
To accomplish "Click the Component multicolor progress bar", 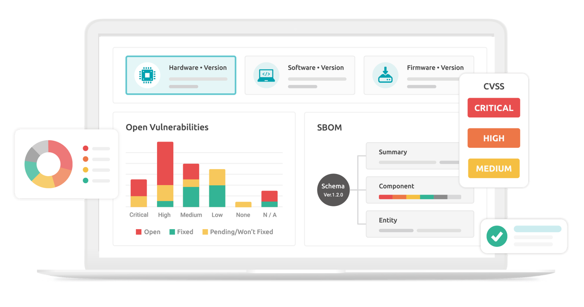I will tap(419, 197).
